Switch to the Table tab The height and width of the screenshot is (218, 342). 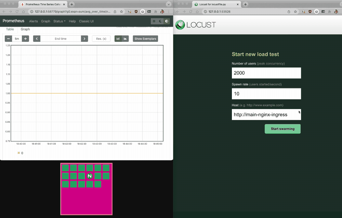coord(10,29)
